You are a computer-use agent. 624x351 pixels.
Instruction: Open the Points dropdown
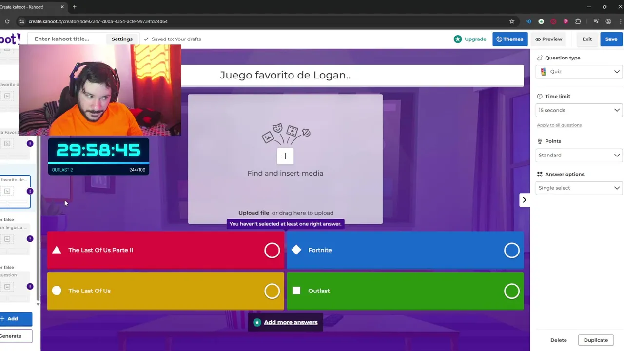click(x=579, y=155)
